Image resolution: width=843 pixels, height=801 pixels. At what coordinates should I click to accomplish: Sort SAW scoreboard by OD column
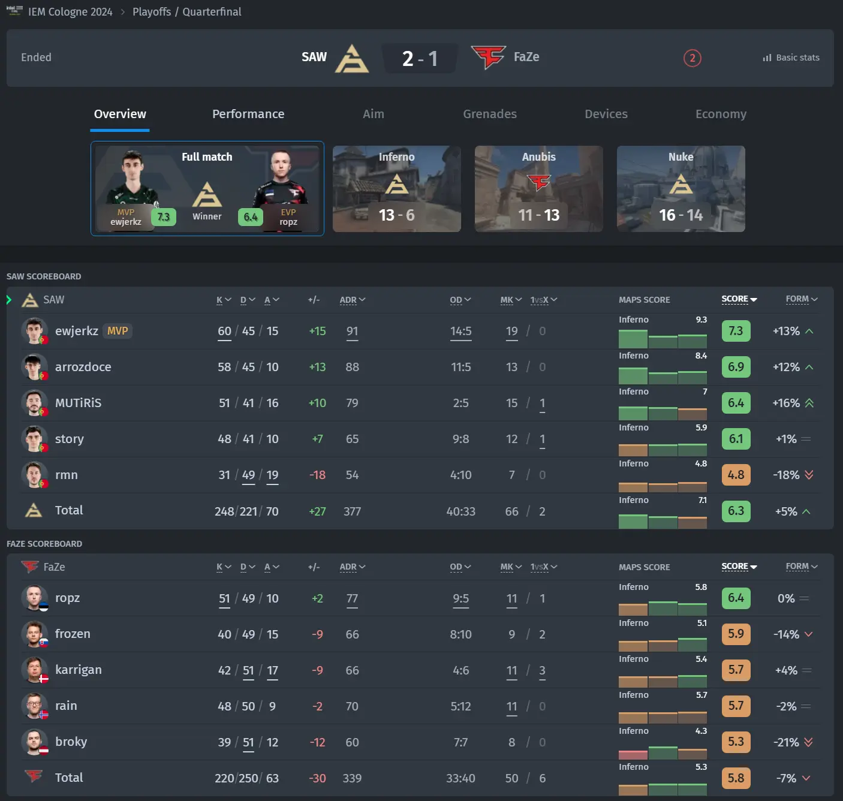coord(460,300)
